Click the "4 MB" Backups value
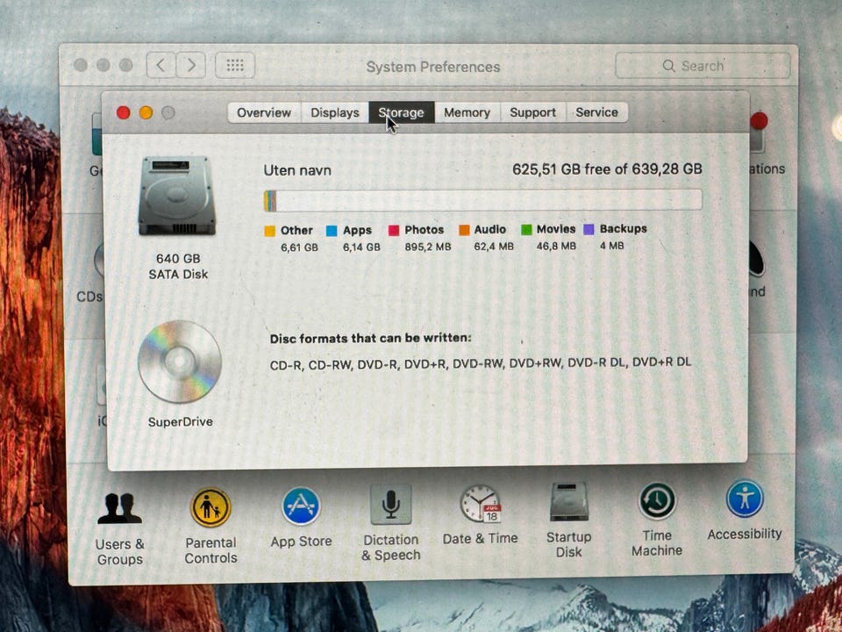842x632 pixels. pos(611,246)
